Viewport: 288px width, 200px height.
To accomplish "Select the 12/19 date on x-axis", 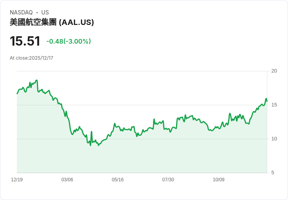I will point(17,180).
